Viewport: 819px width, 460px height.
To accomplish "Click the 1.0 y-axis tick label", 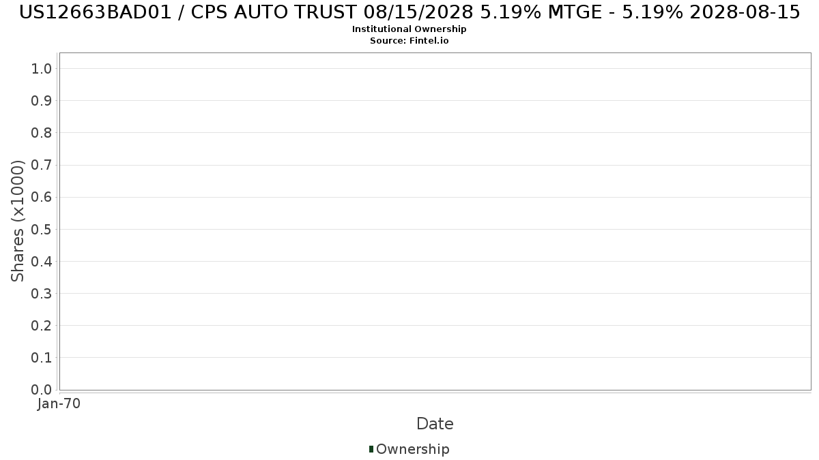I will click(x=42, y=68).
